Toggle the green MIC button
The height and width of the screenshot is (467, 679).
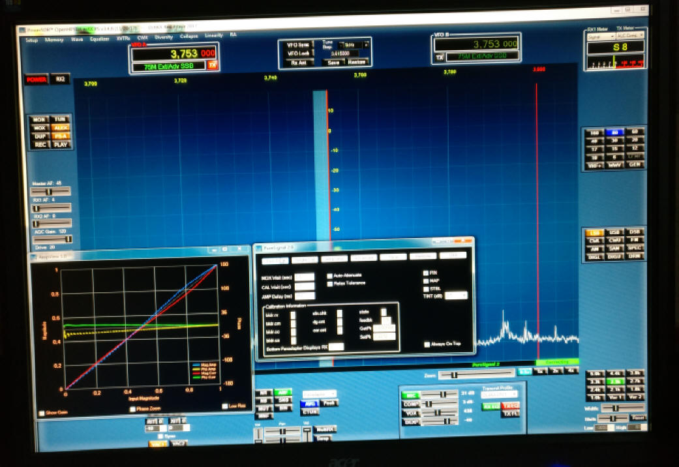point(410,395)
